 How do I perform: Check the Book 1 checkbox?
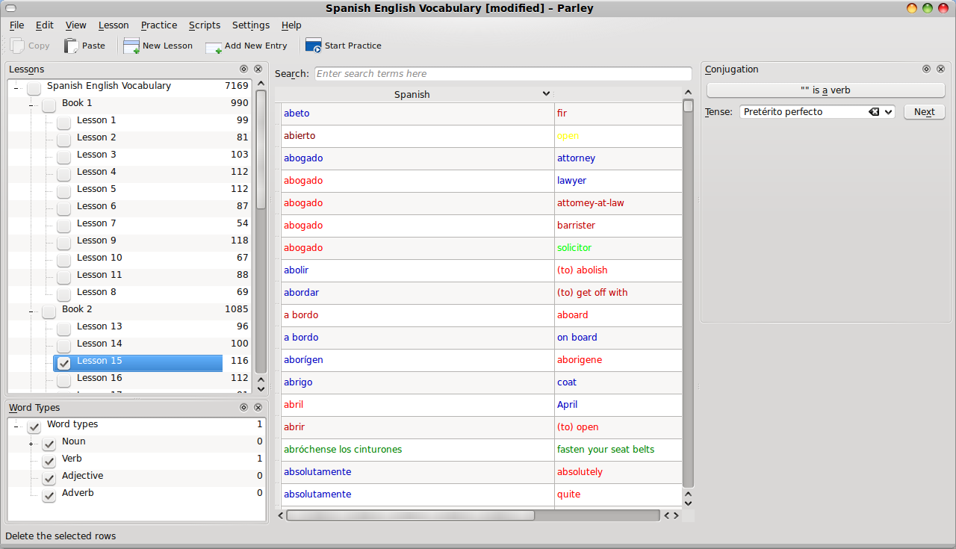click(49, 105)
